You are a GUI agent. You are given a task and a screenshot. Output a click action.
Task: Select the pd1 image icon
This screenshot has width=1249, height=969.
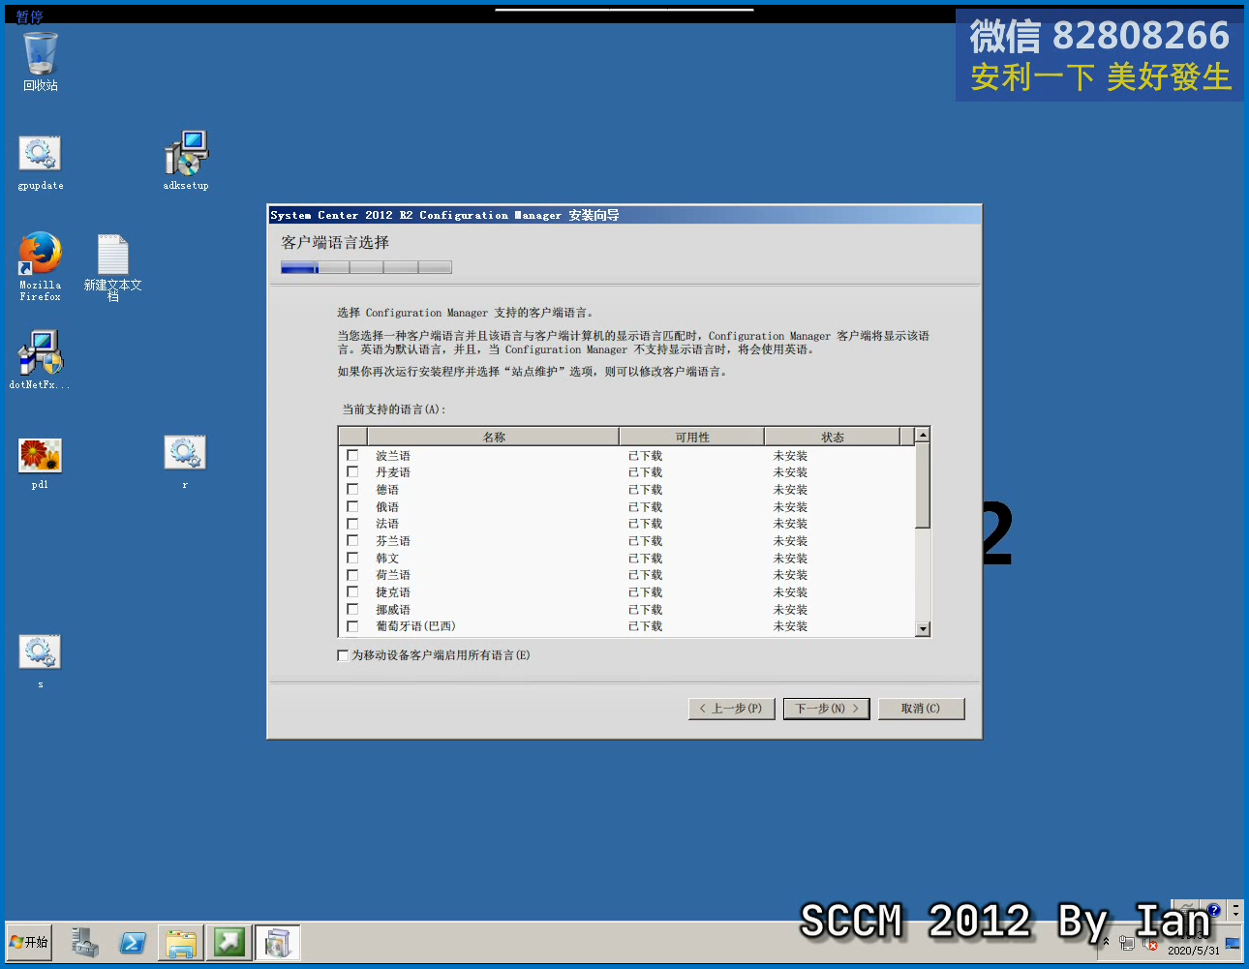point(40,463)
